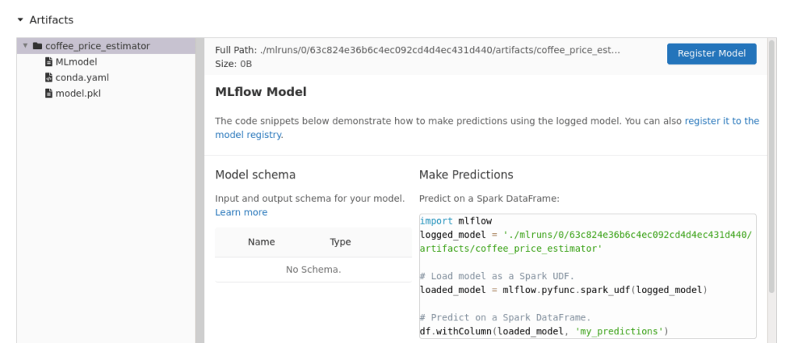
Task: Click the MLmodel file icon
Action: tap(48, 62)
